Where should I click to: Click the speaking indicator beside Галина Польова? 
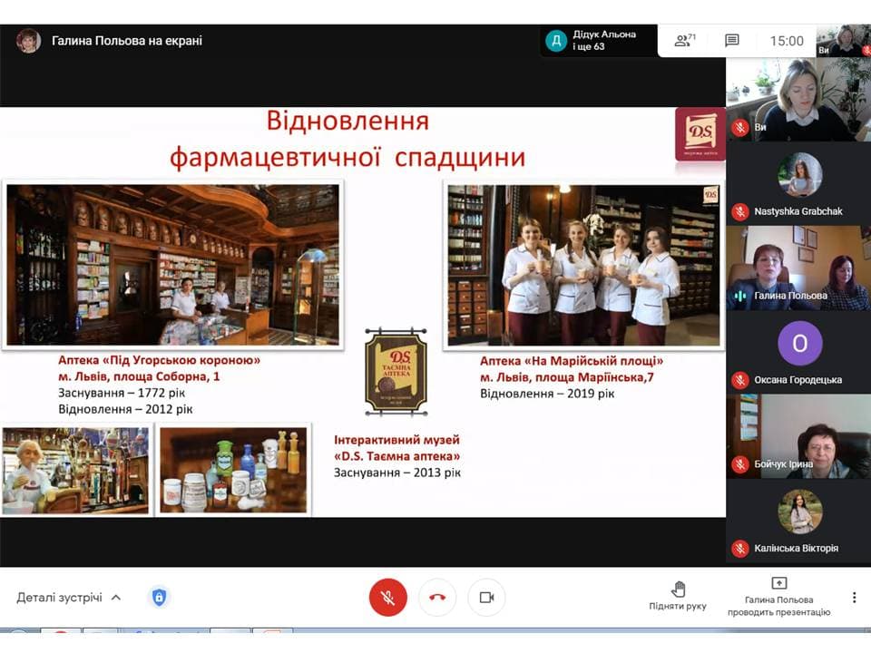point(740,296)
